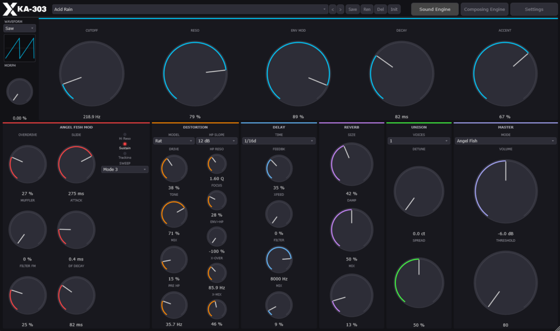Enable the Hi Reso toggle

[x=125, y=134]
